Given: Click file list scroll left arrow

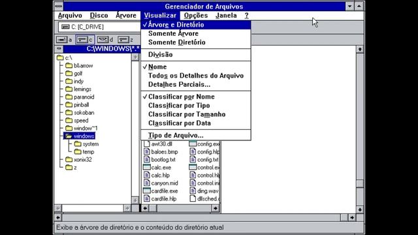Looking at the screenshot, I should [145, 208].
